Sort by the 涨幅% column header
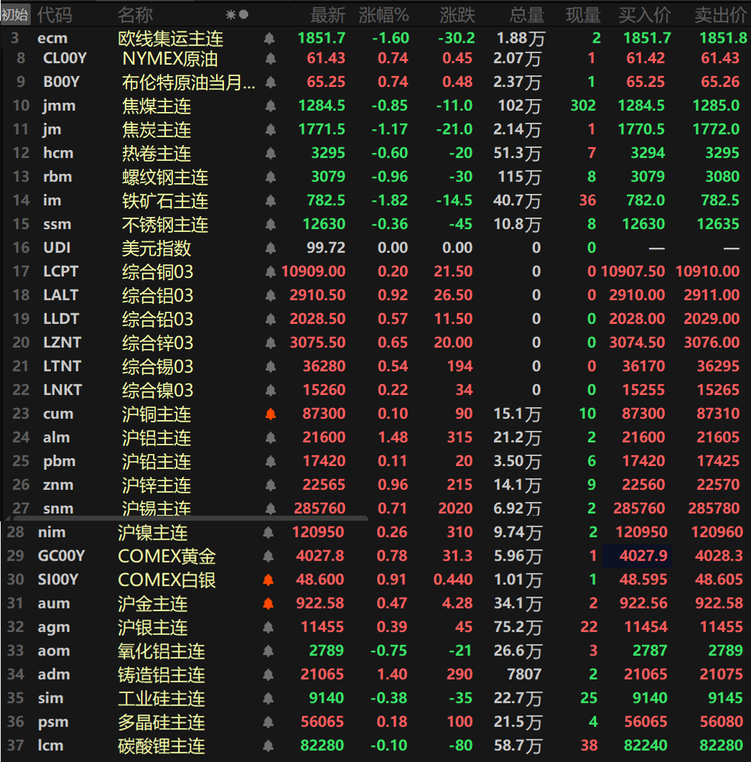The image size is (751, 762). [383, 15]
